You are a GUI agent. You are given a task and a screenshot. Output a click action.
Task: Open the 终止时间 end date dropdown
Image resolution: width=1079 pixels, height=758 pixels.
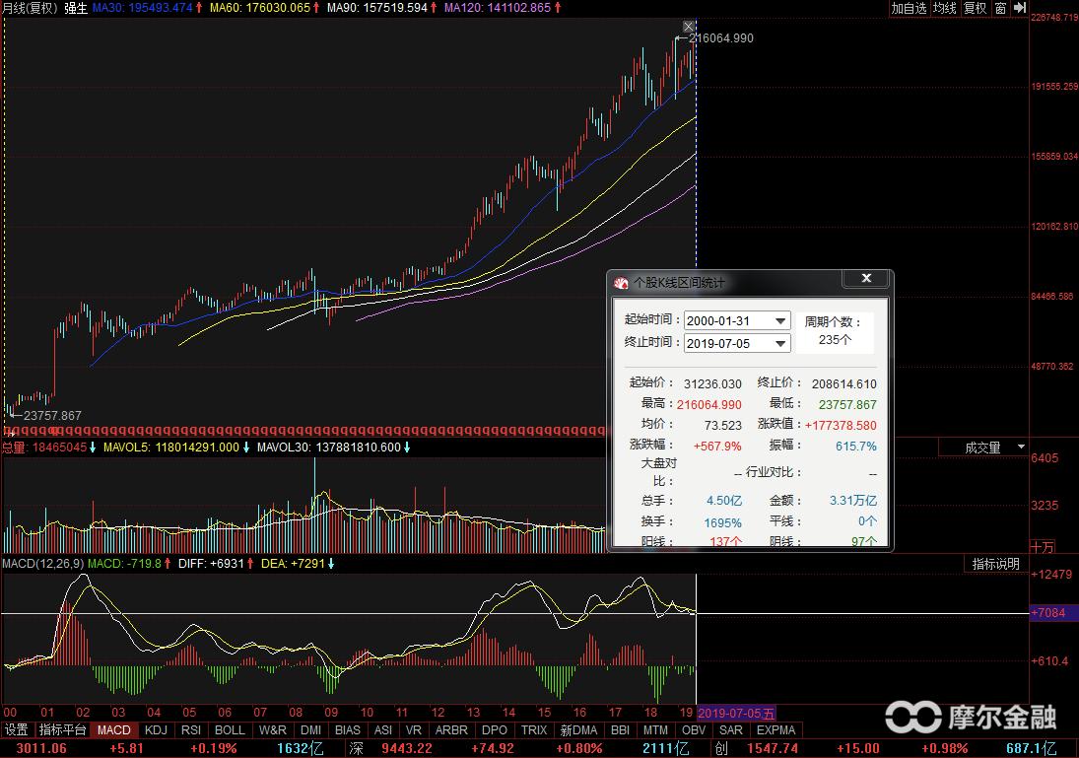780,343
